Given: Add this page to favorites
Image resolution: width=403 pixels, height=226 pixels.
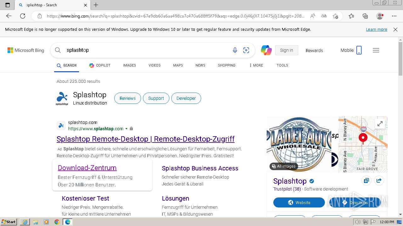Looking at the screenshot, I should pos(336,16).
